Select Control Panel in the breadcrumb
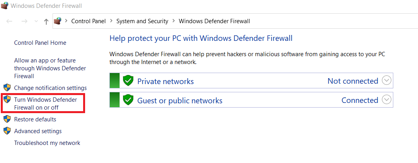The image size is (418, 163). tap(88, 21)
